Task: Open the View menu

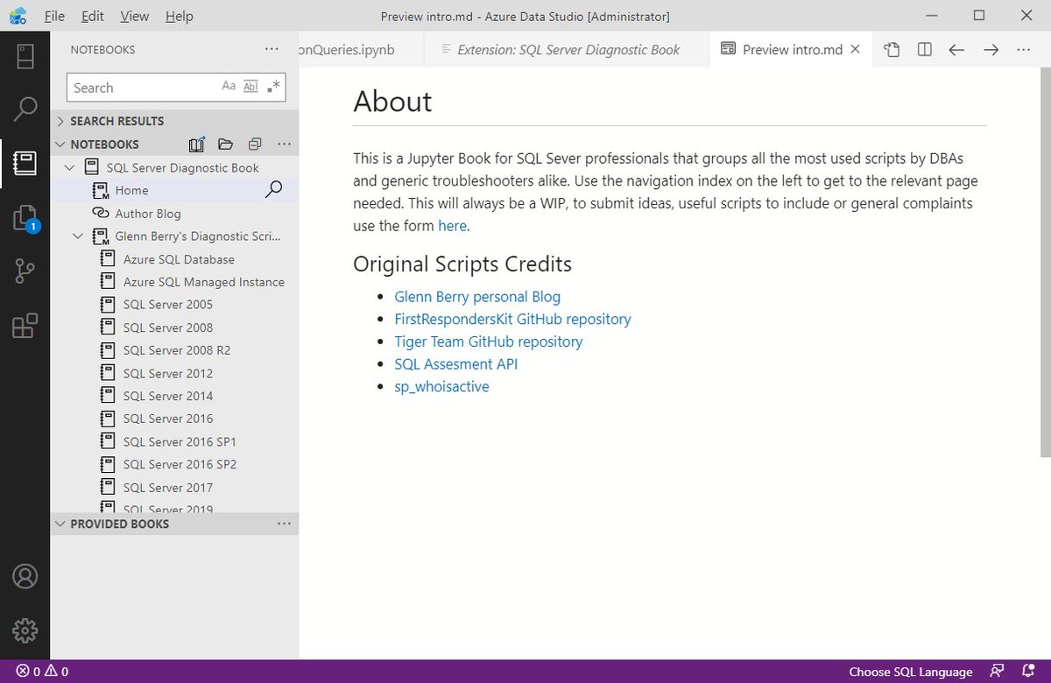Action: click(x=134, y=16)
